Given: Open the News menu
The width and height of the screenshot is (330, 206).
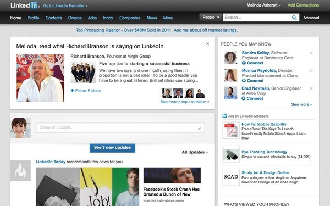Looking at the screenshot, I should [152, 18].
